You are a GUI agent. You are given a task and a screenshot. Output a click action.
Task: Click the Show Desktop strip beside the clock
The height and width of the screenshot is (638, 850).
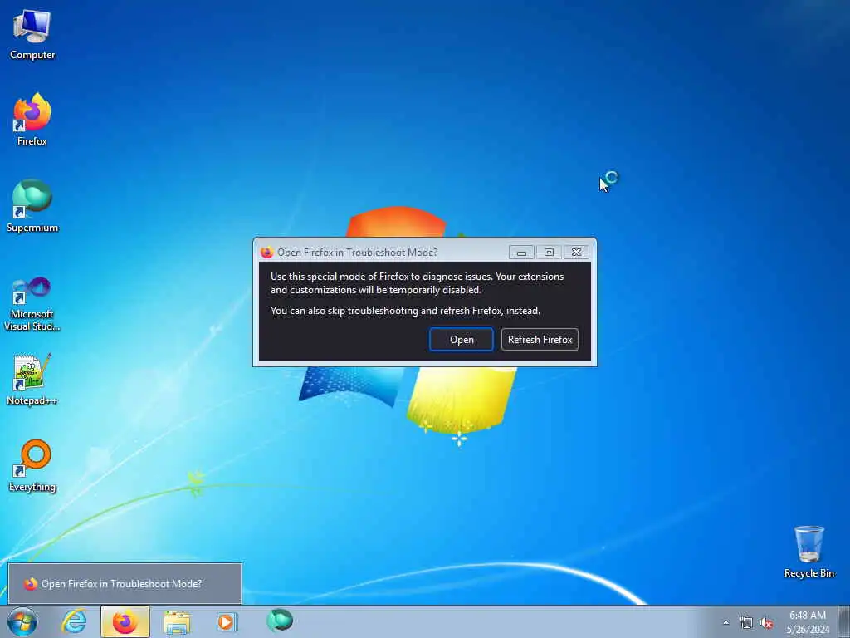pyautogui.click(x=844, y=621)
